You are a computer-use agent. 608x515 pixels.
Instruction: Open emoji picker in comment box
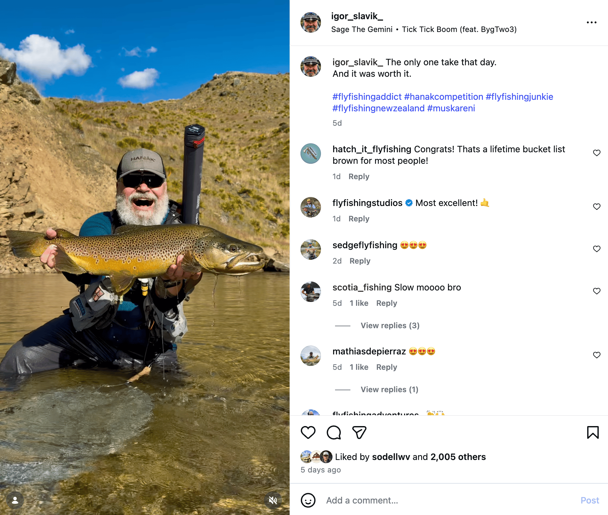tap(308, 500)
